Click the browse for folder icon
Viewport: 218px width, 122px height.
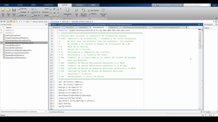[11, 22]
